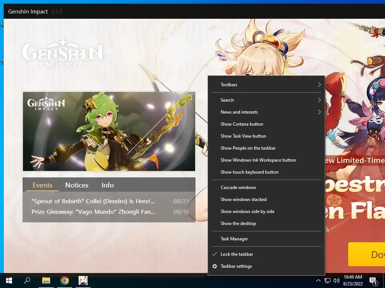Switch to the Events tab
The height and width of the screenshot is (288, 385).
[x=42, y=185]
